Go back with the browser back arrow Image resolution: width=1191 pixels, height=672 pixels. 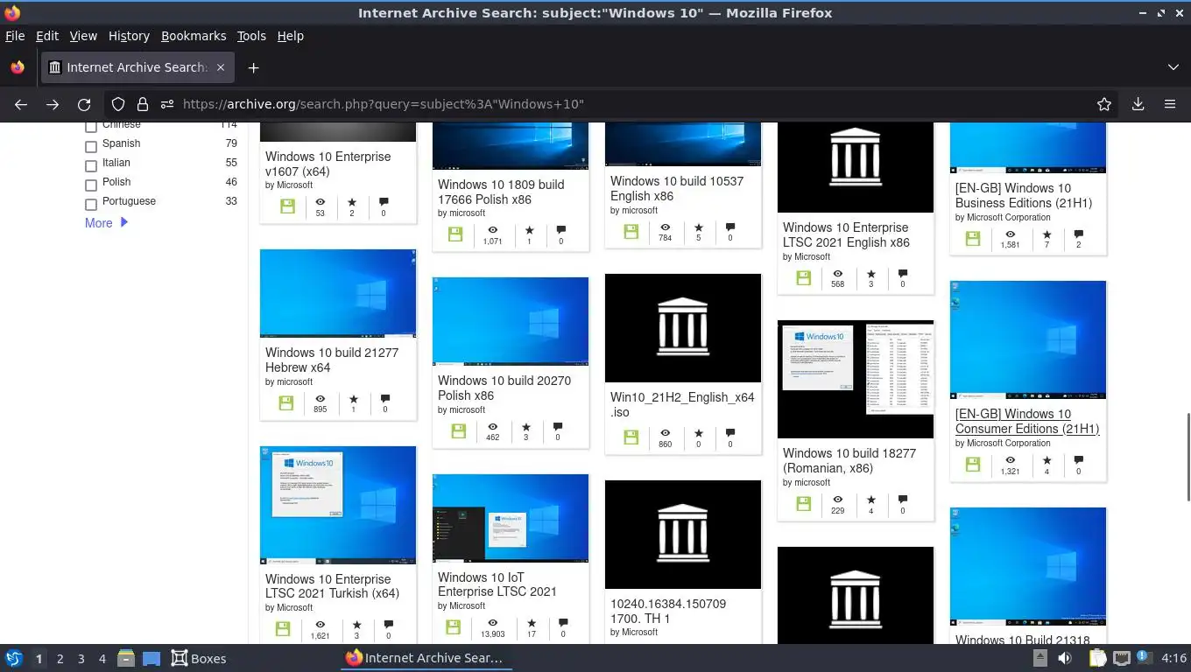coord(21,104)
